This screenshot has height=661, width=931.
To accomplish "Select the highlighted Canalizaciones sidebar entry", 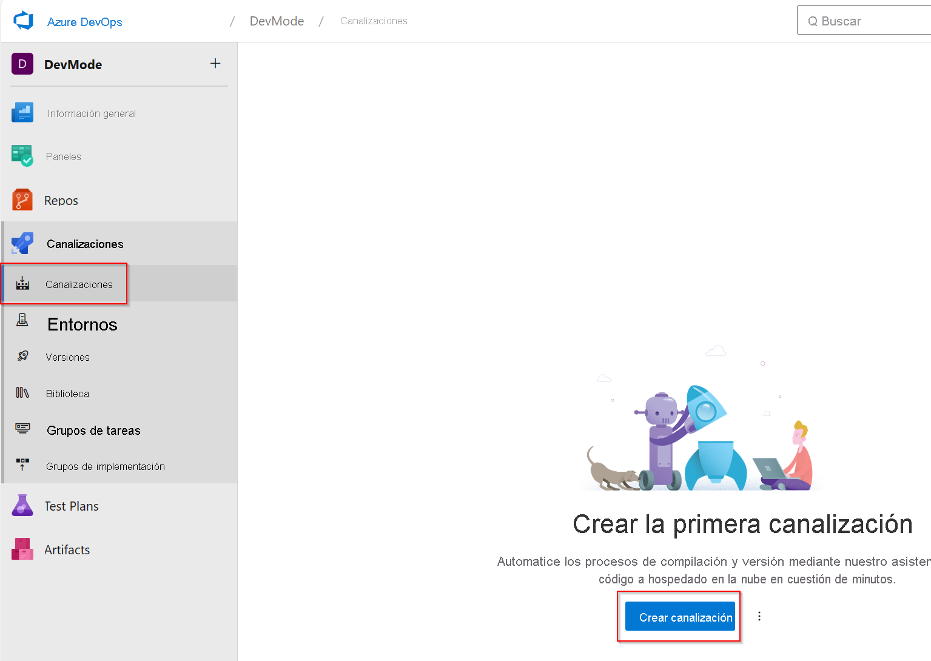I will [x=79, y=284].
